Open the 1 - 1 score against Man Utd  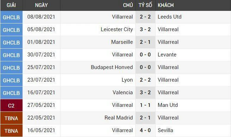(x=145, y=105)
